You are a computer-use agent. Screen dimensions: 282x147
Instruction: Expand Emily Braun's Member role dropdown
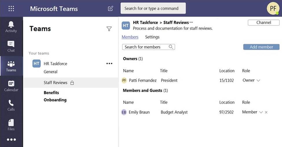tap(261, 112)
